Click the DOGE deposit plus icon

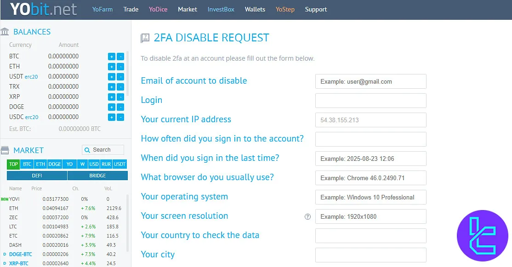click(x=112, y=107)
